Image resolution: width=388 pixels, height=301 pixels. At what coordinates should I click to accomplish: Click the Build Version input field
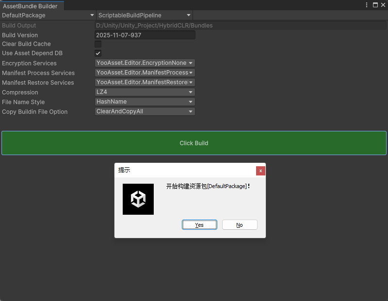click(x=145, y=35)
